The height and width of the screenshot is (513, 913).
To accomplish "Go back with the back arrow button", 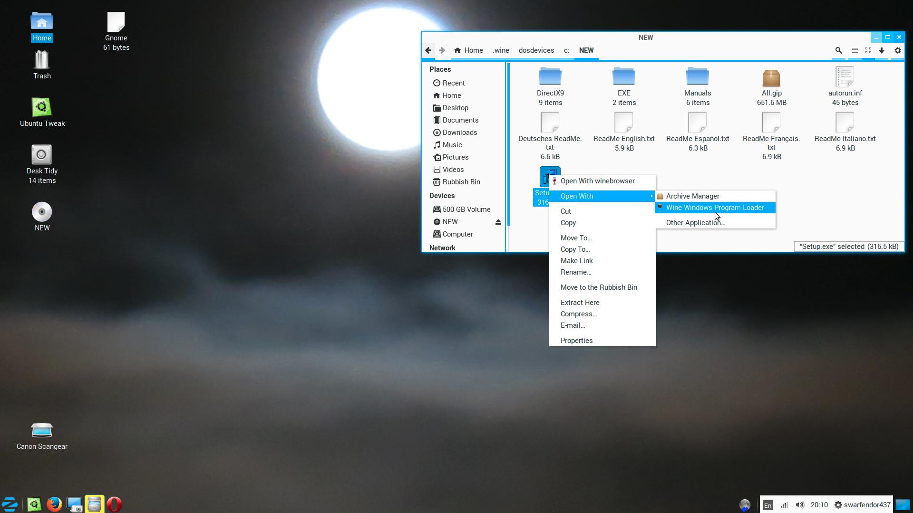I will 428,50.
